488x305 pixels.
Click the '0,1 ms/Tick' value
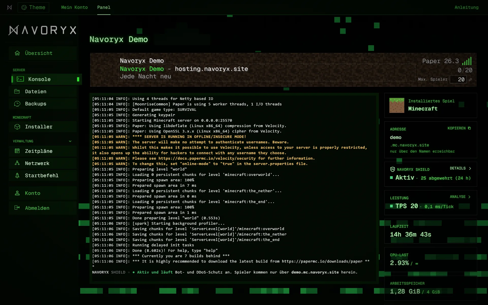(x=439, y=207)
